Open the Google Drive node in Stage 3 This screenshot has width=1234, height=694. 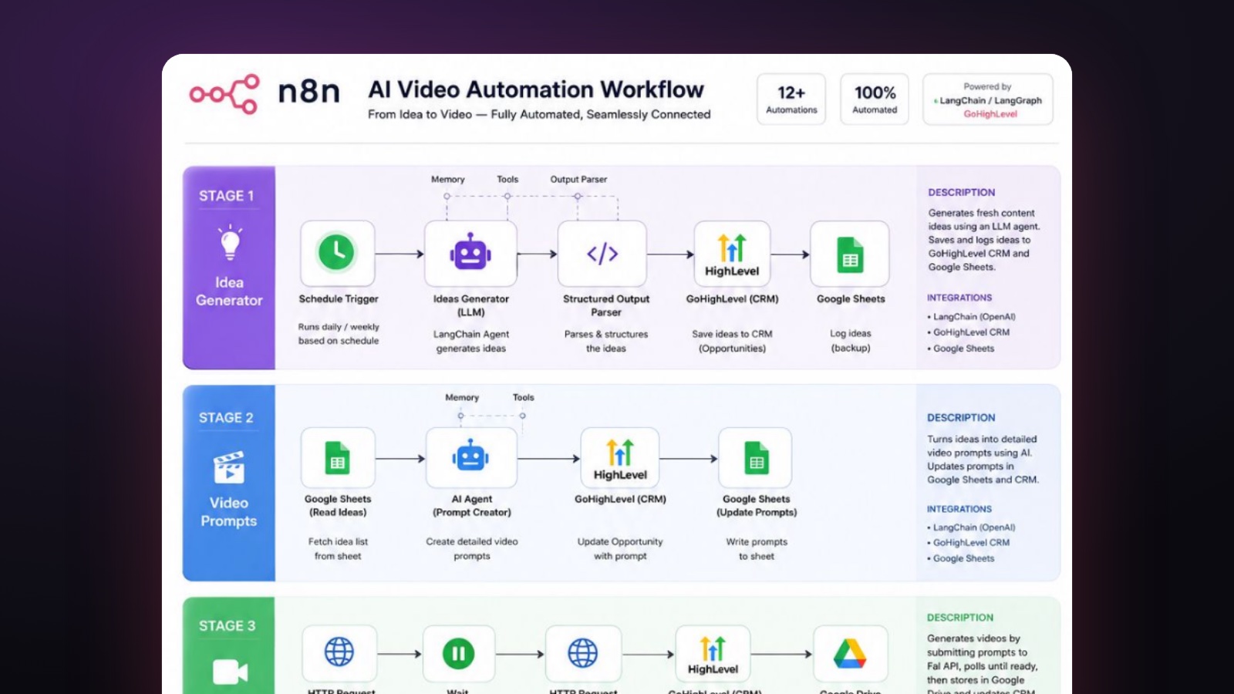(850, 653)
